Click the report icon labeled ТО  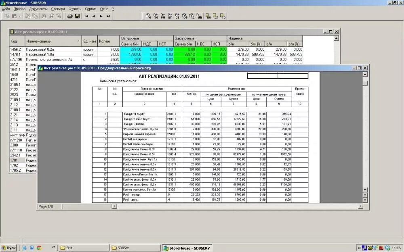223,16
